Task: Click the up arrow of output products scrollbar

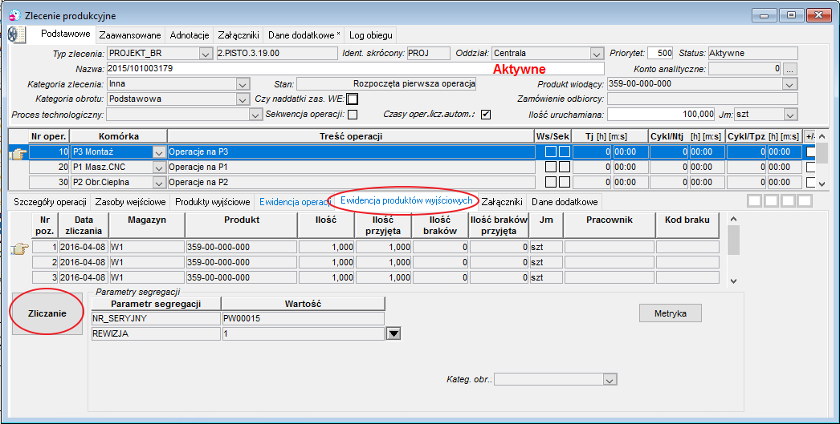Action: coord(734,219)
